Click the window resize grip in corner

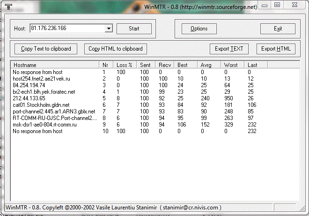(x=302, y=209)
